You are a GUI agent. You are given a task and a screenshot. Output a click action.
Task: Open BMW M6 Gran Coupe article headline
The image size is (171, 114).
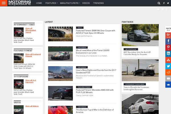(x=95, y=32)
